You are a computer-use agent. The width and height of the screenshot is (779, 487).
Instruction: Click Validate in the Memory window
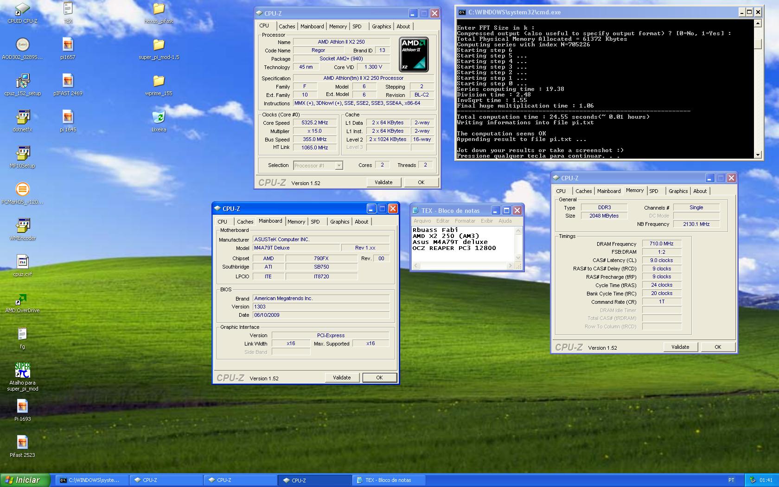680,347
